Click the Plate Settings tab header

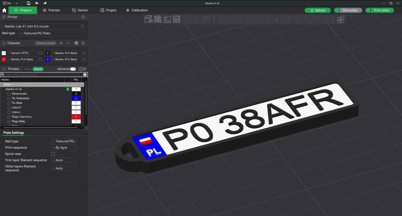14,133
